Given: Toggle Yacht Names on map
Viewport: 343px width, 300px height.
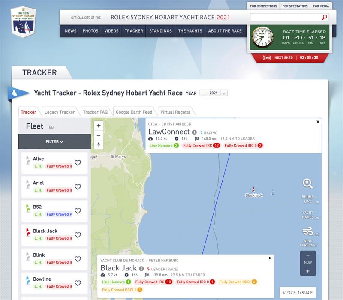Looking at the screenshot, I should click(x=308, y=215).
